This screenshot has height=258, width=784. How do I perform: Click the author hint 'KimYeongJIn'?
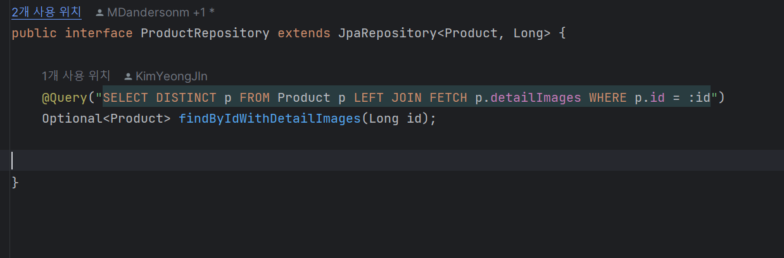[x=172, y=77]
